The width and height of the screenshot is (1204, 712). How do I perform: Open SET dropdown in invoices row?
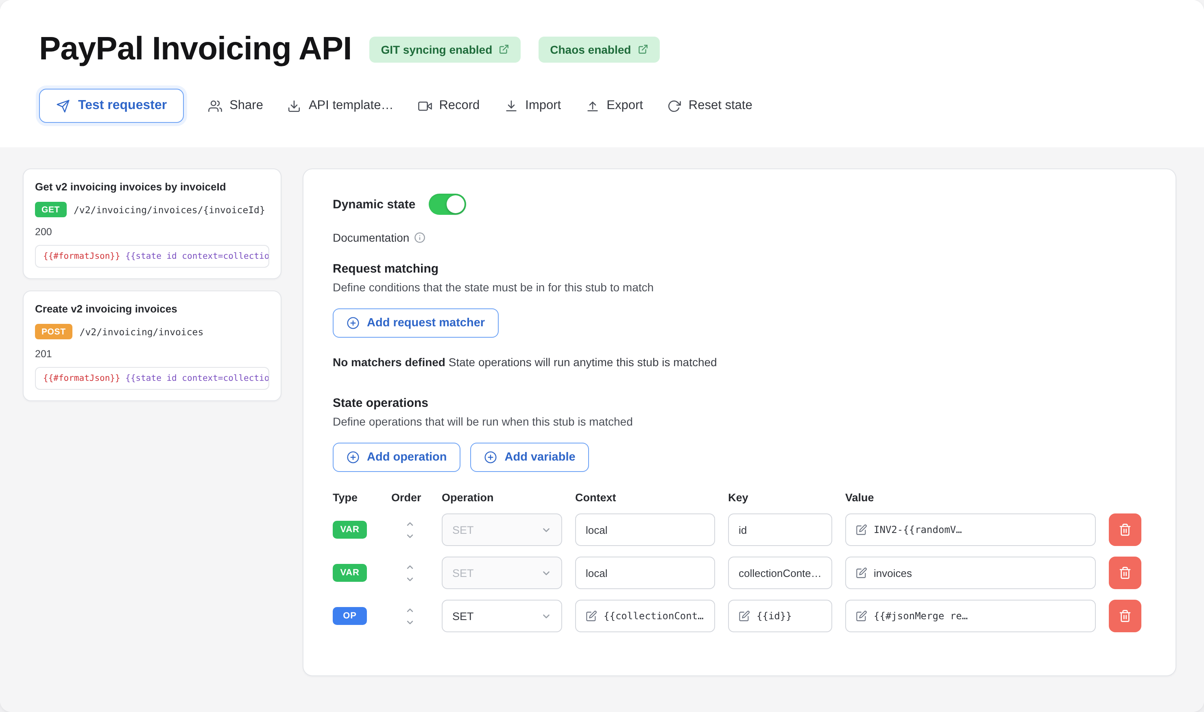click(x=501, y=573)
